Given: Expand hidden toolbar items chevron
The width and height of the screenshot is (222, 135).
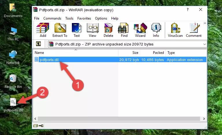Looking at the screenshot, I should (x=205, y=23).
